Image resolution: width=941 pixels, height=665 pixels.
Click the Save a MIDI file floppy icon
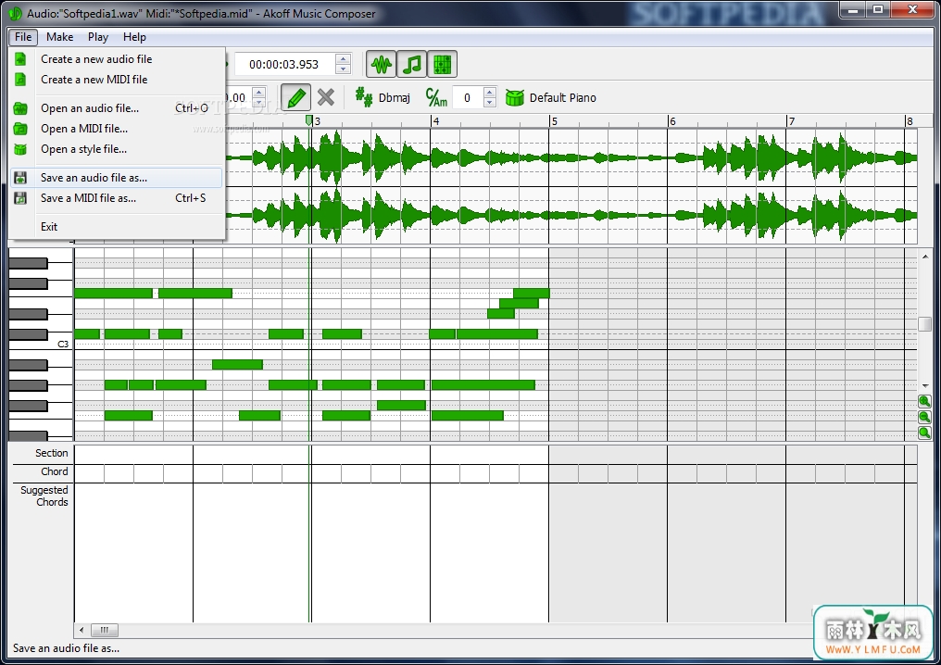(x=20, y=198)
